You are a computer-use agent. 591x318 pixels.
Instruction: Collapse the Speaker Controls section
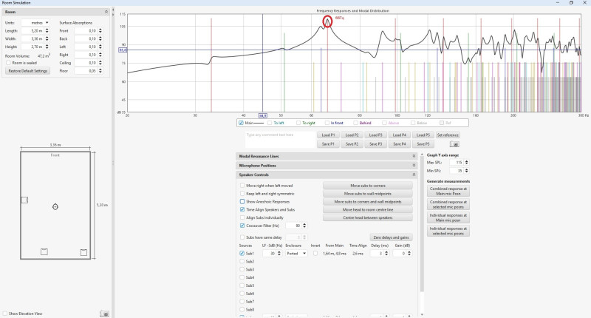point(414,175)
